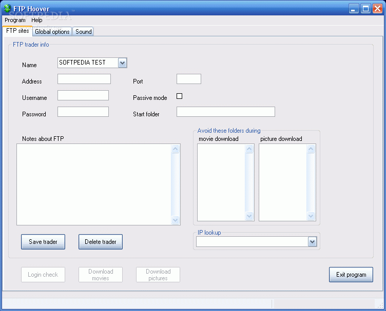
Task: Expand the Name dropdown arrow
Action: pos(122,63)
